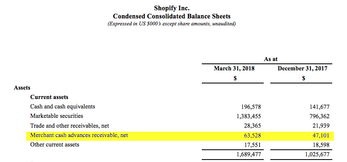Click the Assets section label
The height and width of the screenshot is (162, 347).
(x=22, y=88)
